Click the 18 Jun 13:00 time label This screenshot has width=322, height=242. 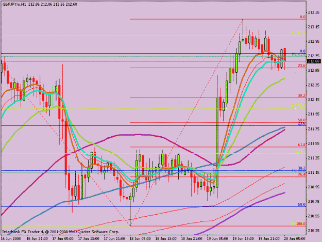coord(166,239)
